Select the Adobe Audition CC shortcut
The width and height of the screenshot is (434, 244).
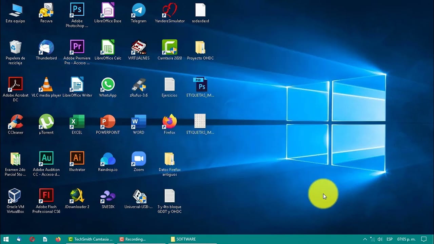[46, 164]
